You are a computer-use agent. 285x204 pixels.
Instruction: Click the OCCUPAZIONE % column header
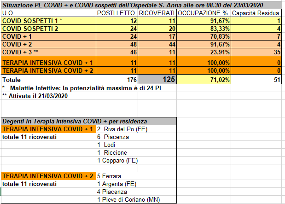(204, 13)
